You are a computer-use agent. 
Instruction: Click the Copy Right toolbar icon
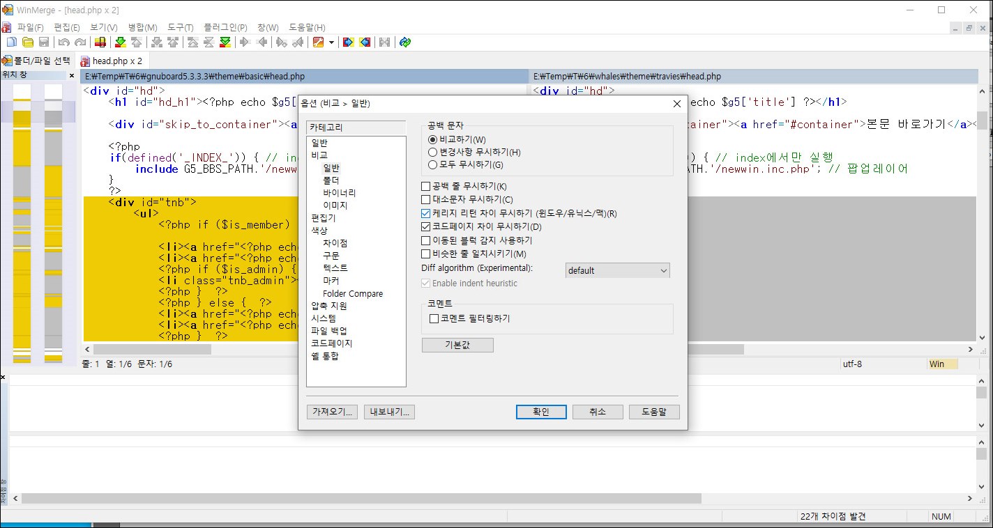pyautogui.click(x=244, y=42)
